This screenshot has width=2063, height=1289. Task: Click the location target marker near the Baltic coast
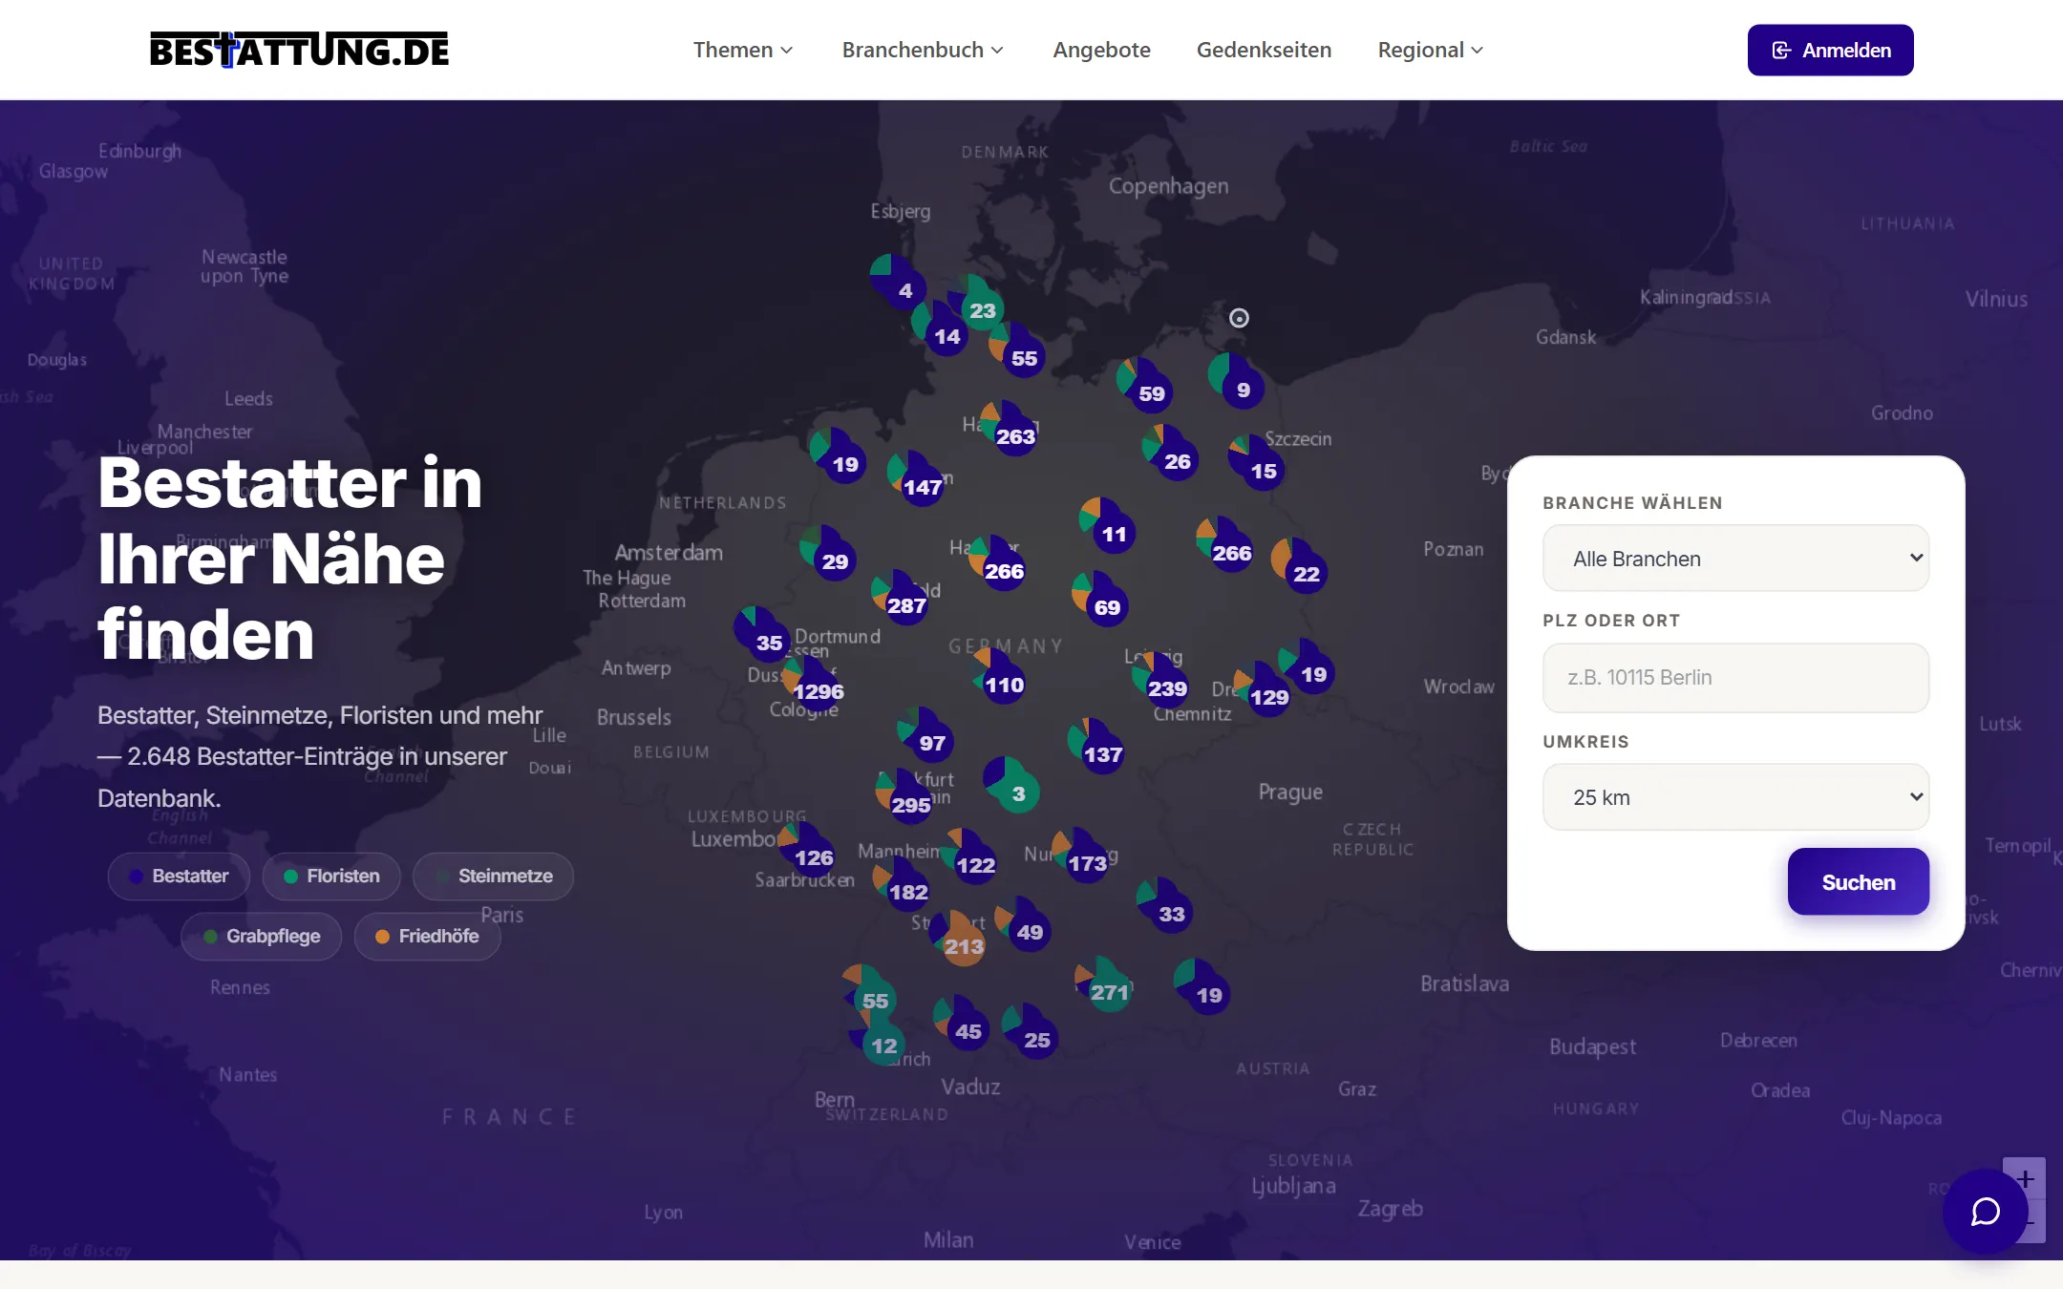[1239, 318]
